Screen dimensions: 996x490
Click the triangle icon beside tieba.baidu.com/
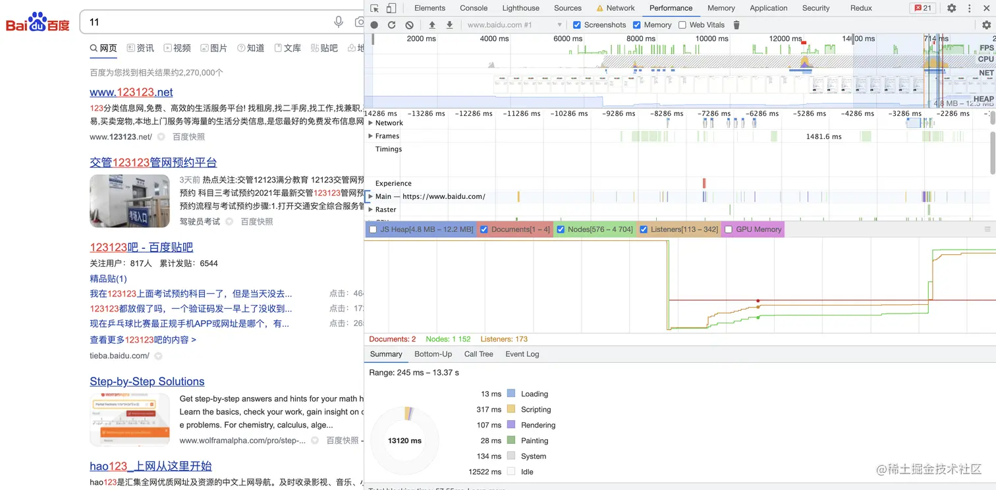[x=158, y=356]
